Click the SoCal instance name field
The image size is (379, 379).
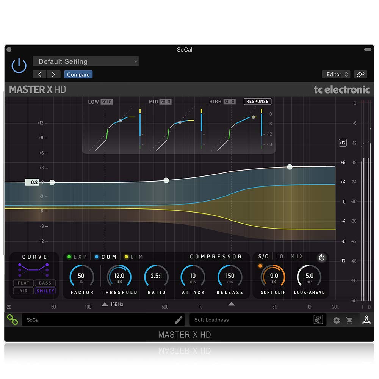point(103,320)
